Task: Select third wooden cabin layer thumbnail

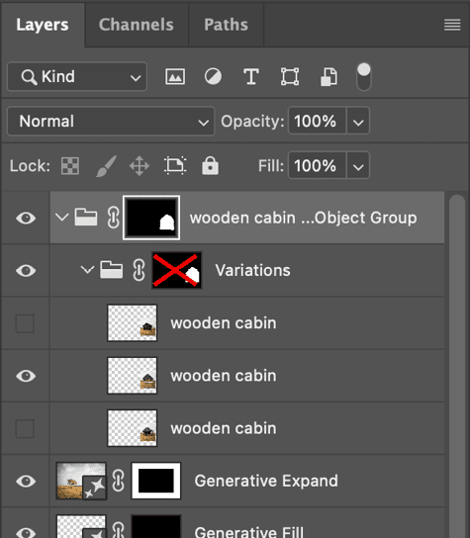Action: click(x=133, y=428)
